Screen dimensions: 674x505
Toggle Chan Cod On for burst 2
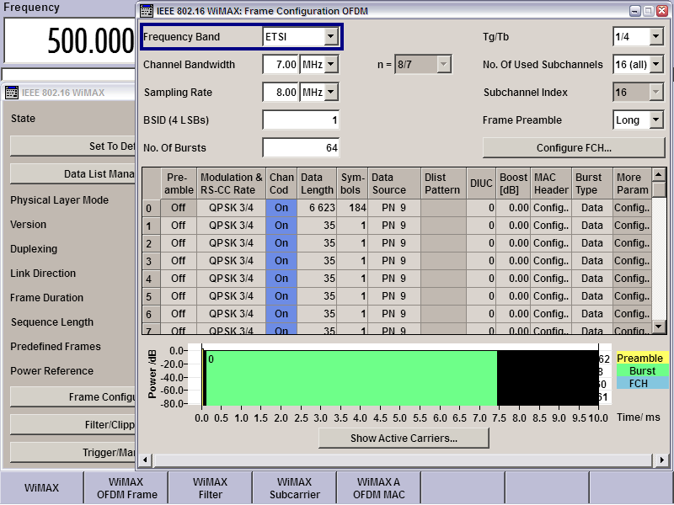281,243
